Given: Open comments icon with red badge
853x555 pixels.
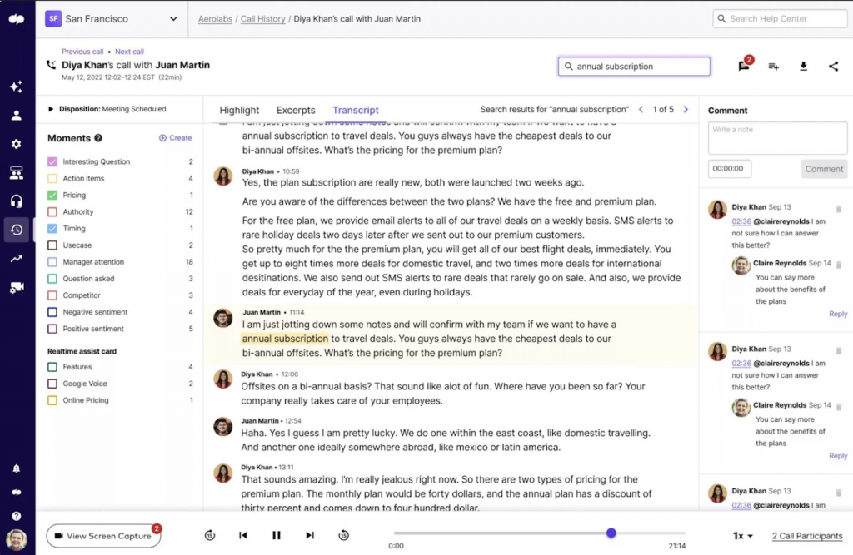Looking at the screenshot, I should [744, 67].
